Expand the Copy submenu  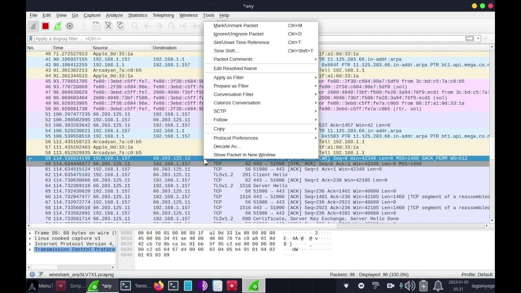coord(261,129)
